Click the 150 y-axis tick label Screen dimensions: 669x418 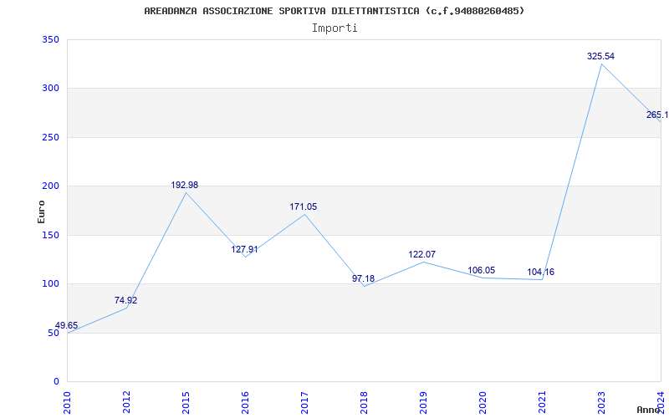(x=50, y=235)
